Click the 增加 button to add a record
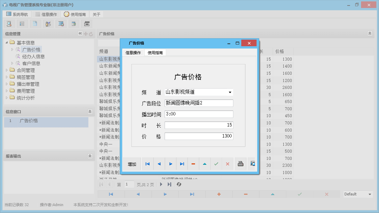Screen dimensions: 379x213 (x=132, y=164)
